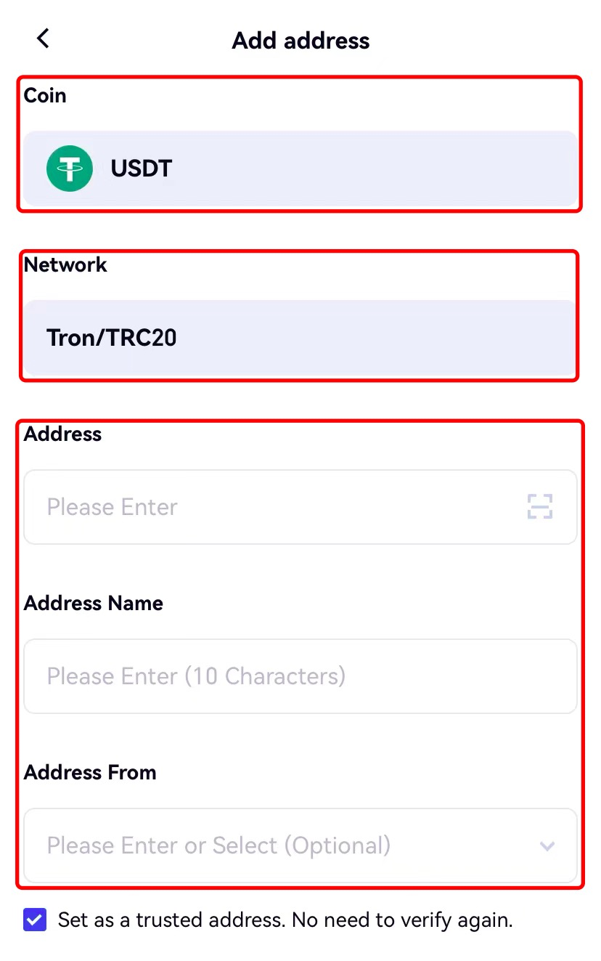Click the Address Name input field

[x=300, y=676]
